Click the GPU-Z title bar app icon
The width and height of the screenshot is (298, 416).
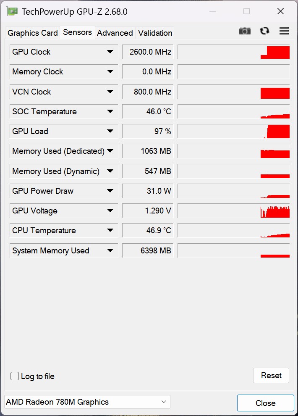tap(12, 11)
